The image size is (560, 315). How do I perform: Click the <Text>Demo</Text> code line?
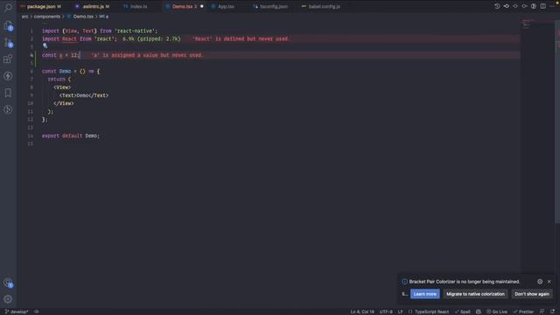coord(84,95)
